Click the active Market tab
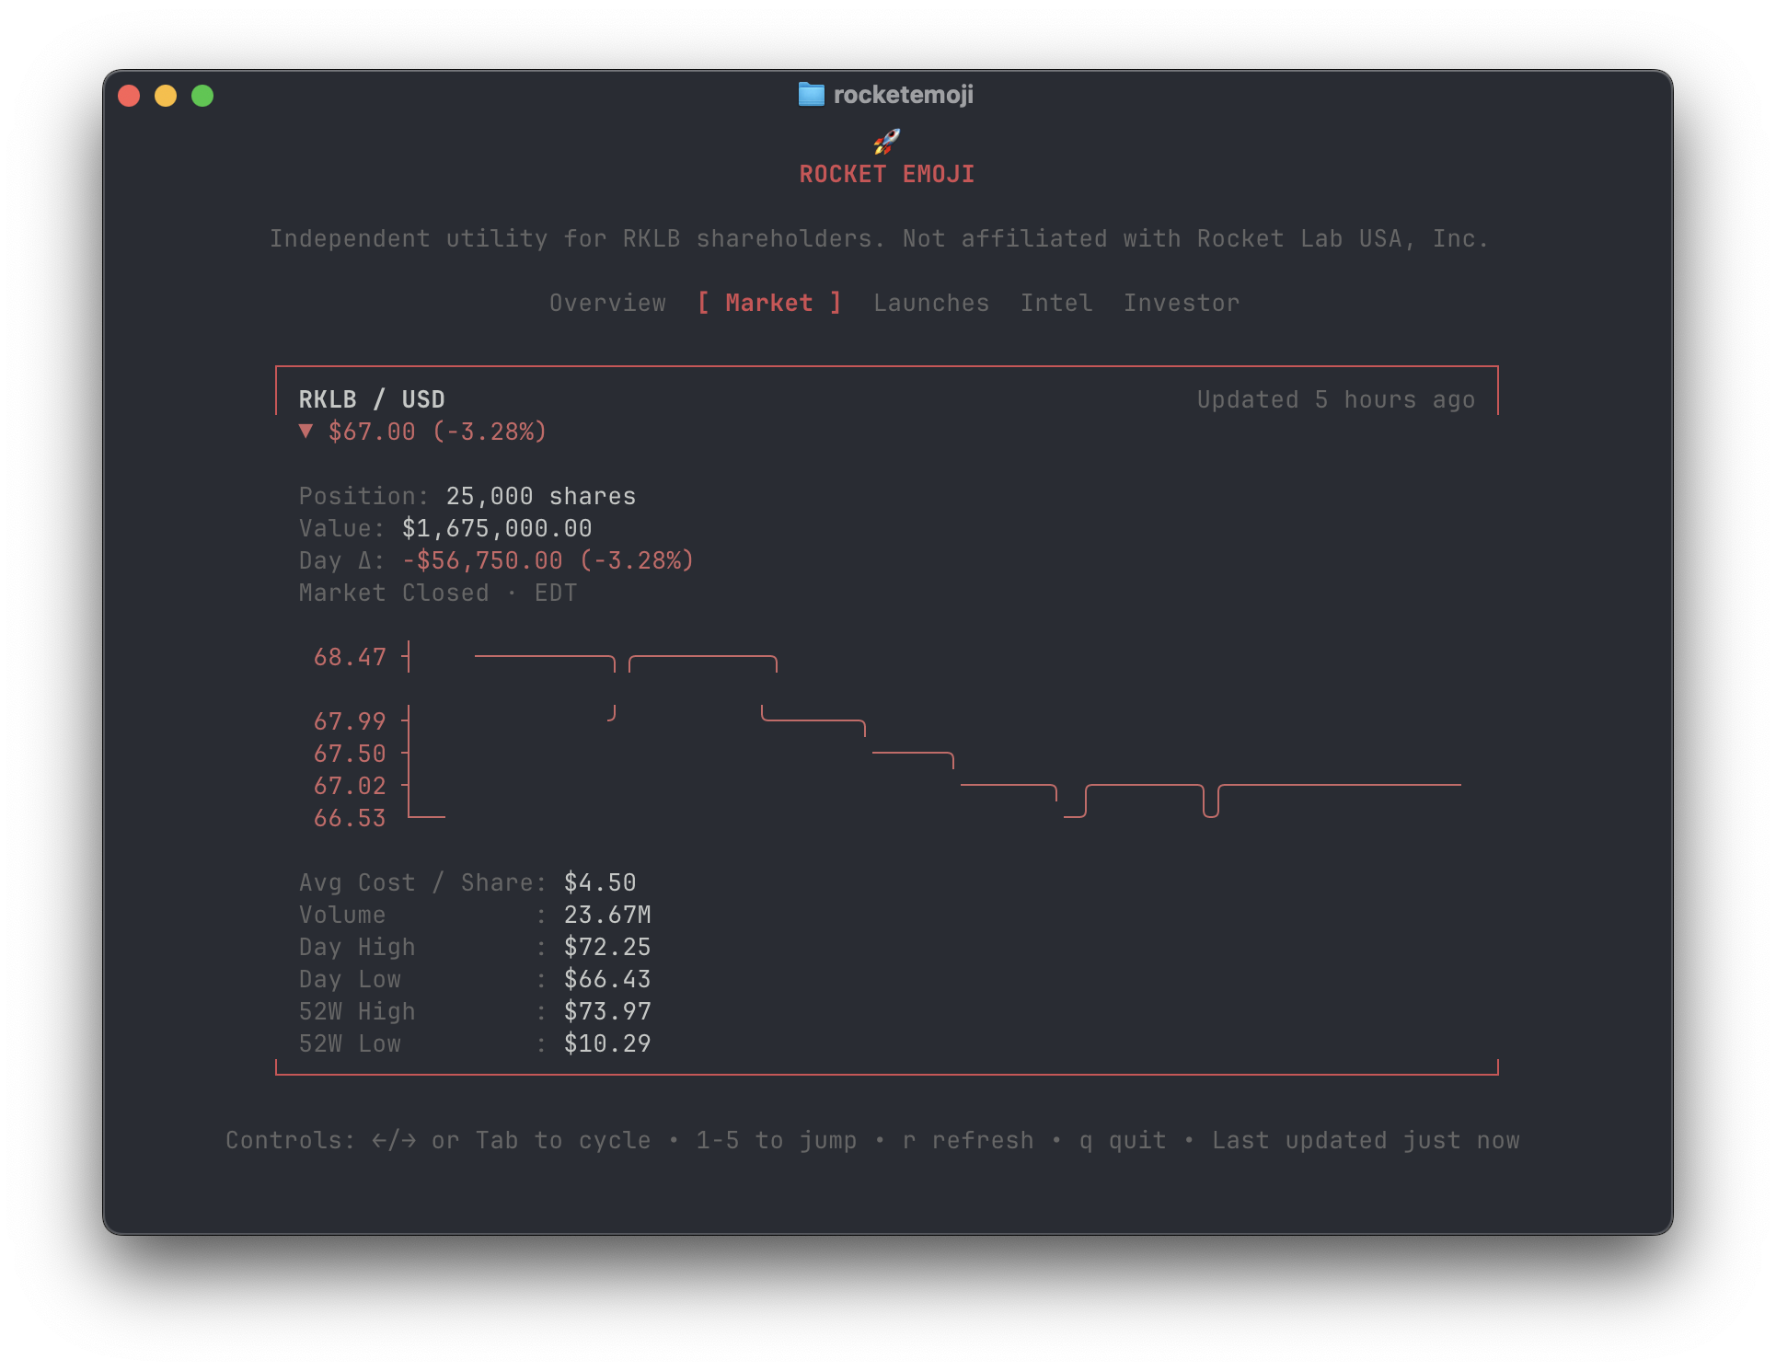 [x=769, y=303]
